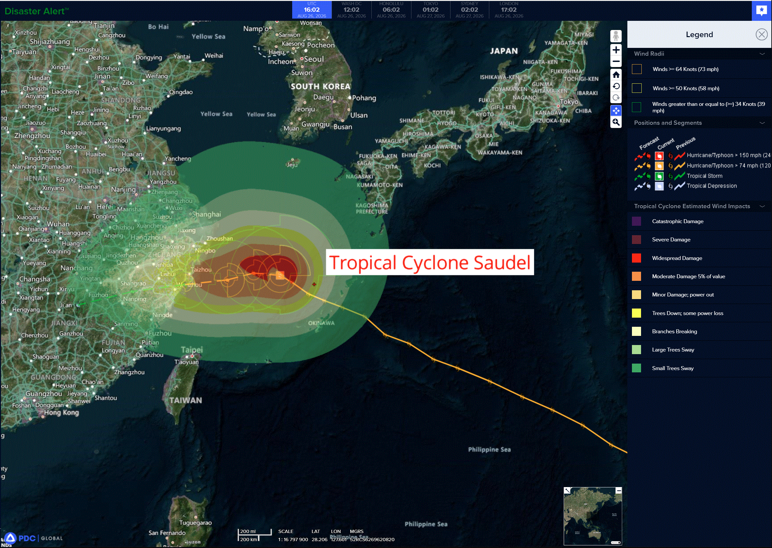
Task: Click the "Winds >= 64 Knots (73 mph)" label
Action: pos(685,69)
